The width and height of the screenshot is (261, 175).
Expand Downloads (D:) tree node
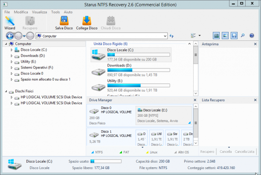12,56
